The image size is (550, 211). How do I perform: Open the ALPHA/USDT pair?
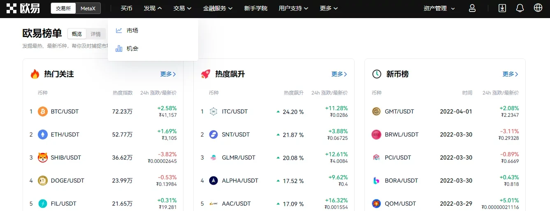(240, 181)
